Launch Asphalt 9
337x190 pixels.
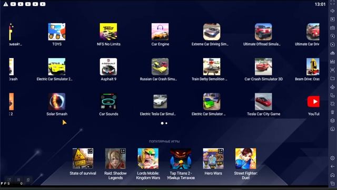(108, 66)
